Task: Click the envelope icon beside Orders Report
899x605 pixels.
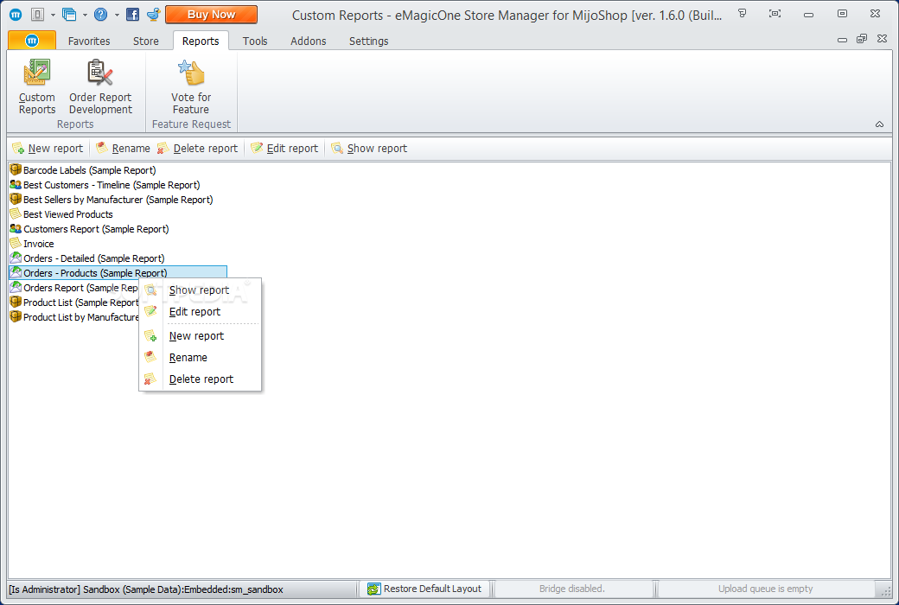Action: (x=16, y=287)
